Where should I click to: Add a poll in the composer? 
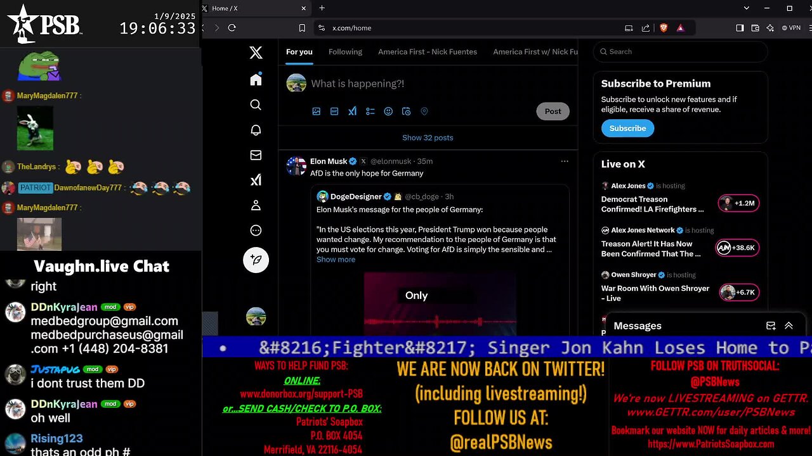pyautogui.click(x=370, y=111)
